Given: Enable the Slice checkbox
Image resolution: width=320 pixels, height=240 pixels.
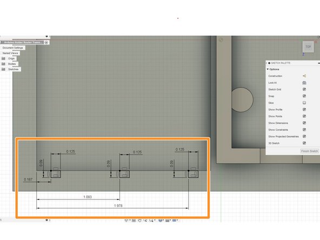Looking at the screenshot, I should pos(304,103).
